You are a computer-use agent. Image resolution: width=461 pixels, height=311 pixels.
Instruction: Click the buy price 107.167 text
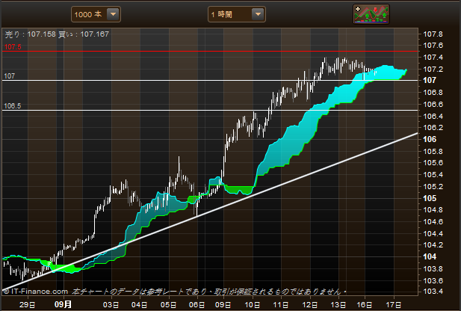point(84,34)
